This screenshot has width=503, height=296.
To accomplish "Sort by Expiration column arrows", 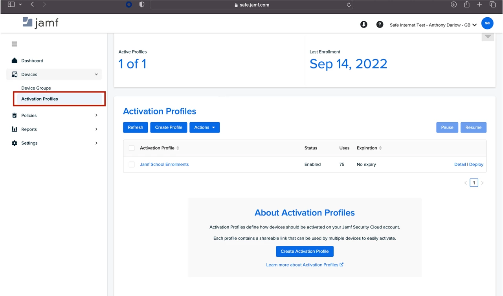I will 380,148.
